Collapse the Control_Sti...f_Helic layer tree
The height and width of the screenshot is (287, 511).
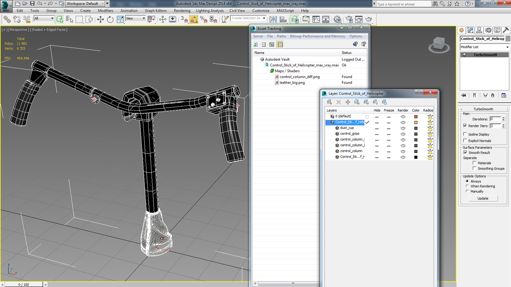(328, 122)
